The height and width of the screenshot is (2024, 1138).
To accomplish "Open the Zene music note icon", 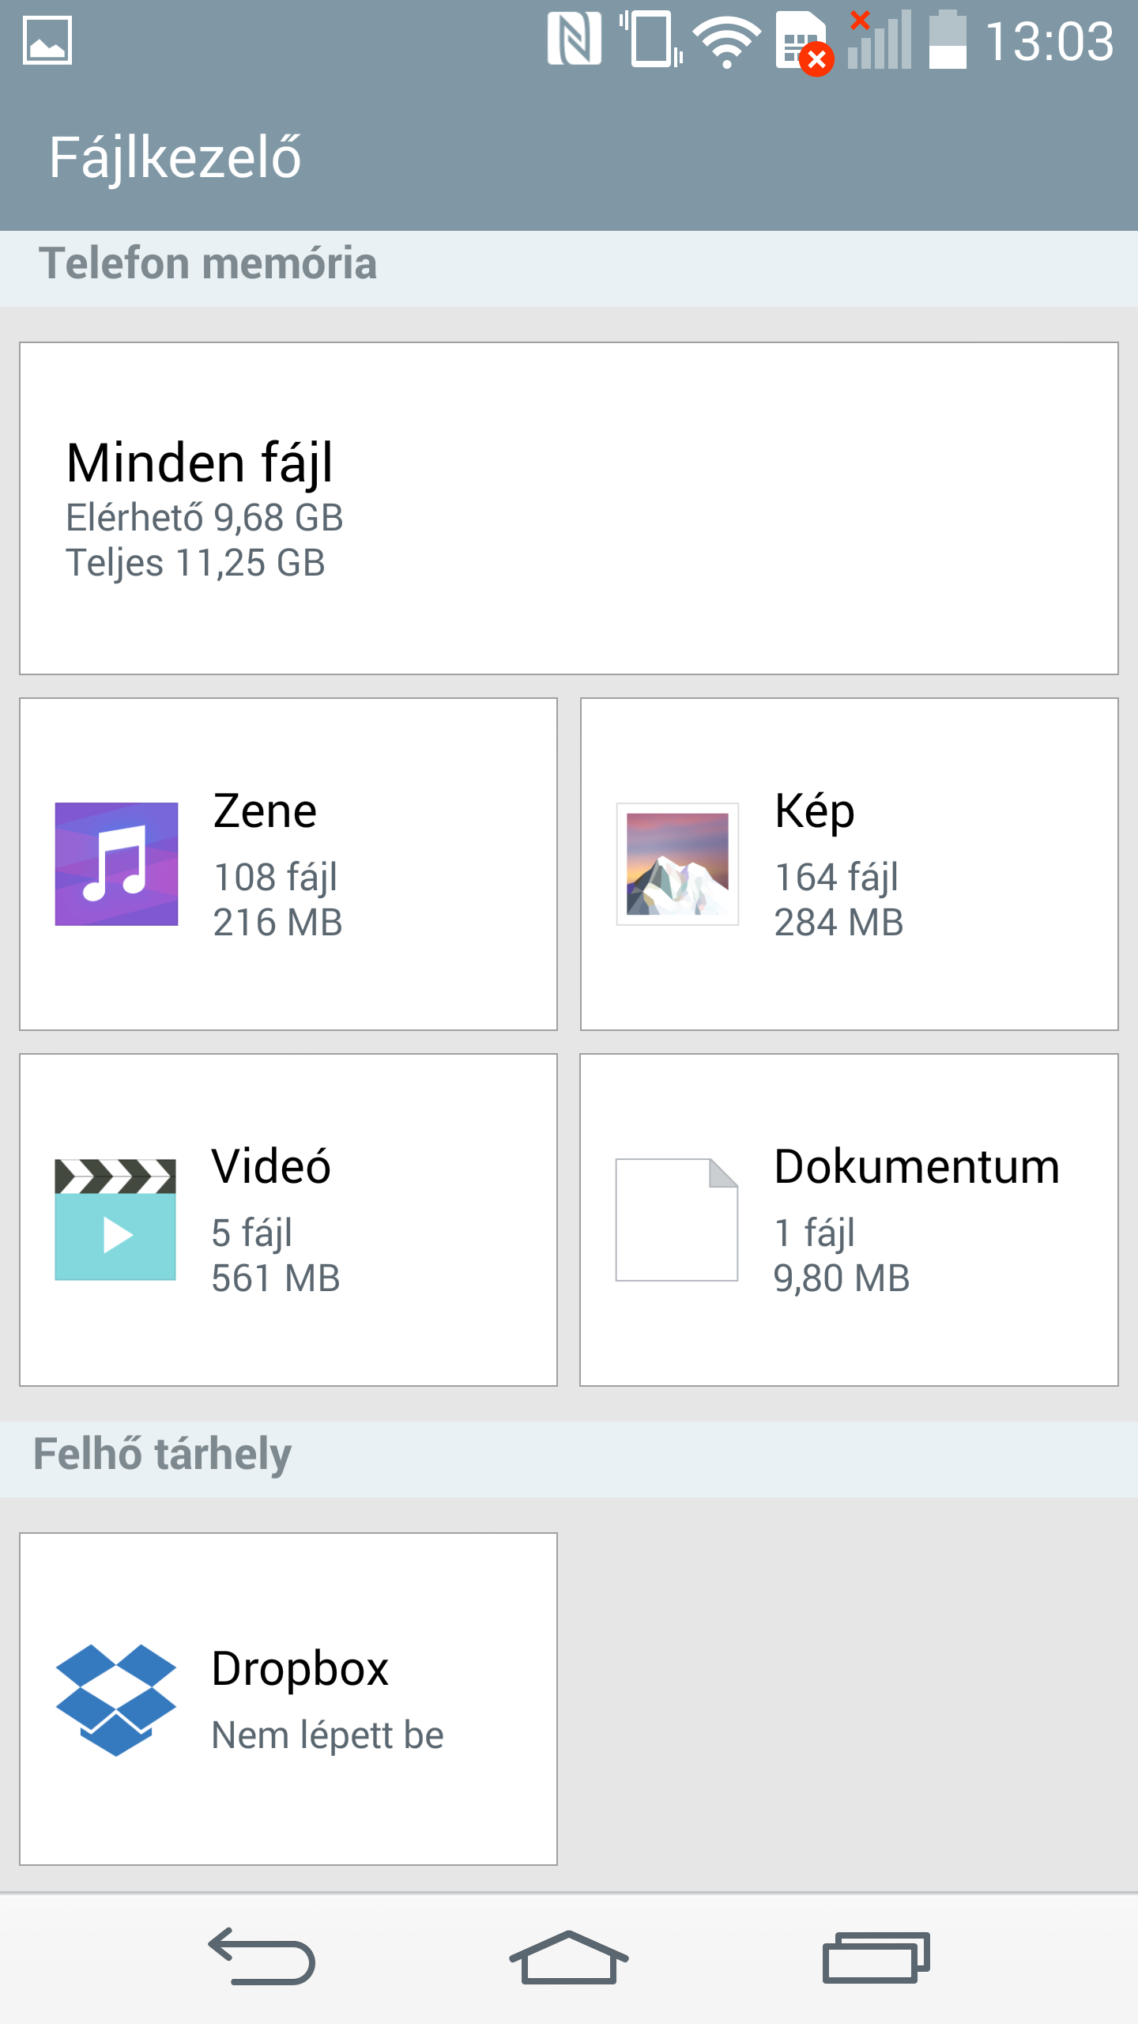I will tap(116, 863).
